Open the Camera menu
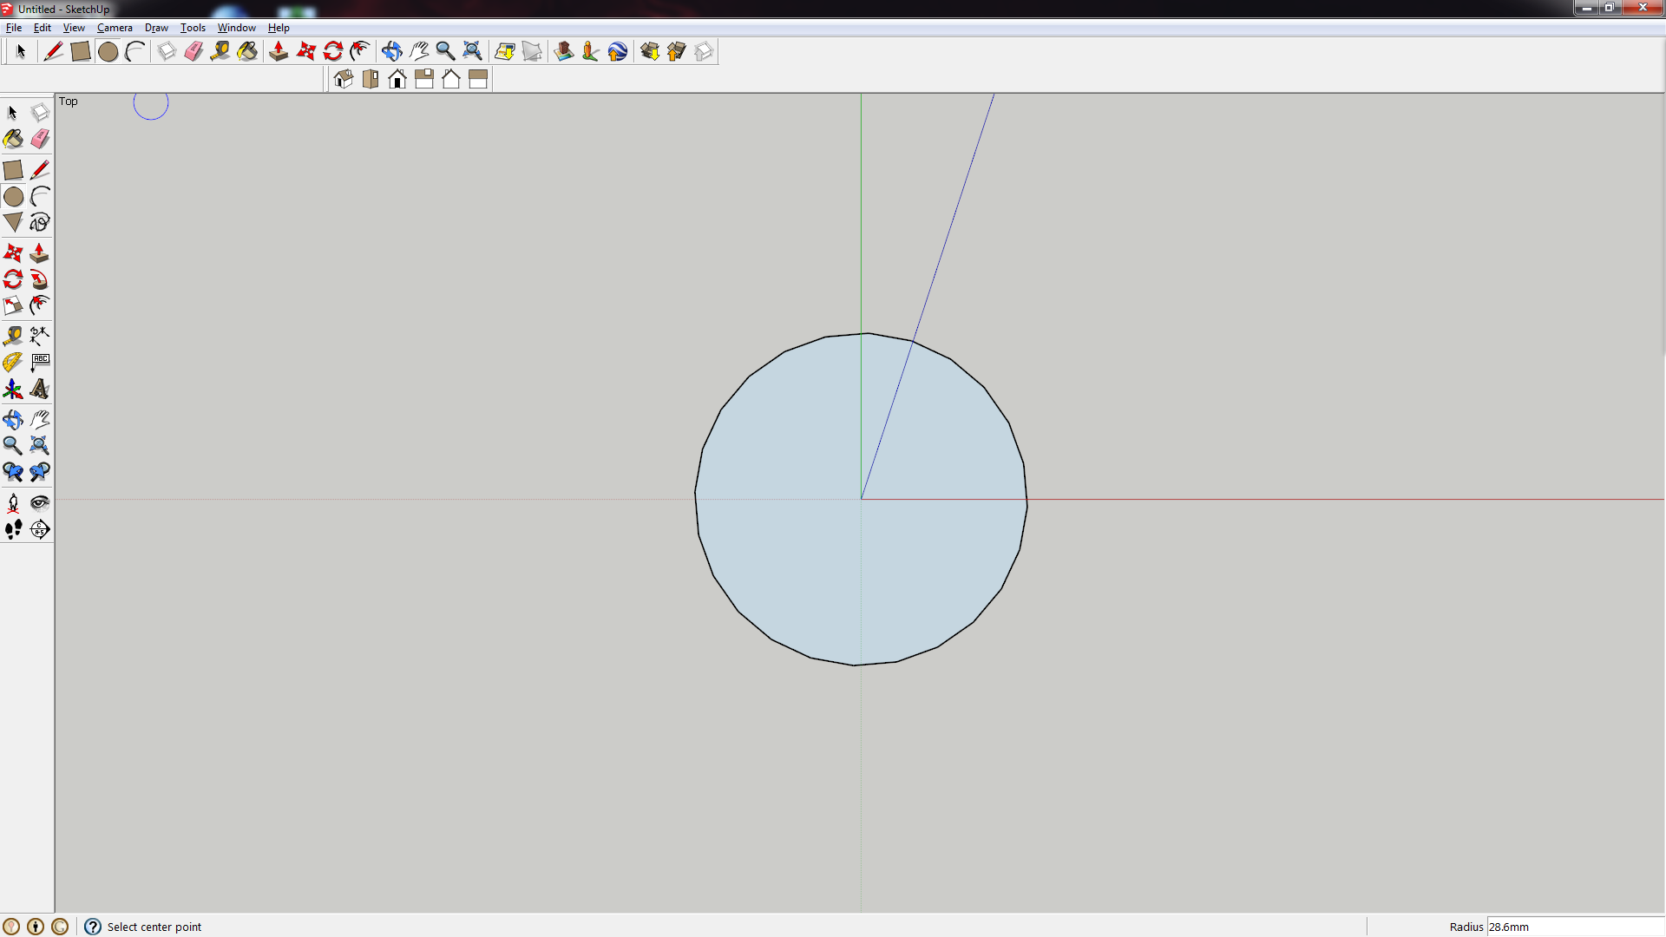This screenshot has width=1666, height=937. (x=115, y=28)
